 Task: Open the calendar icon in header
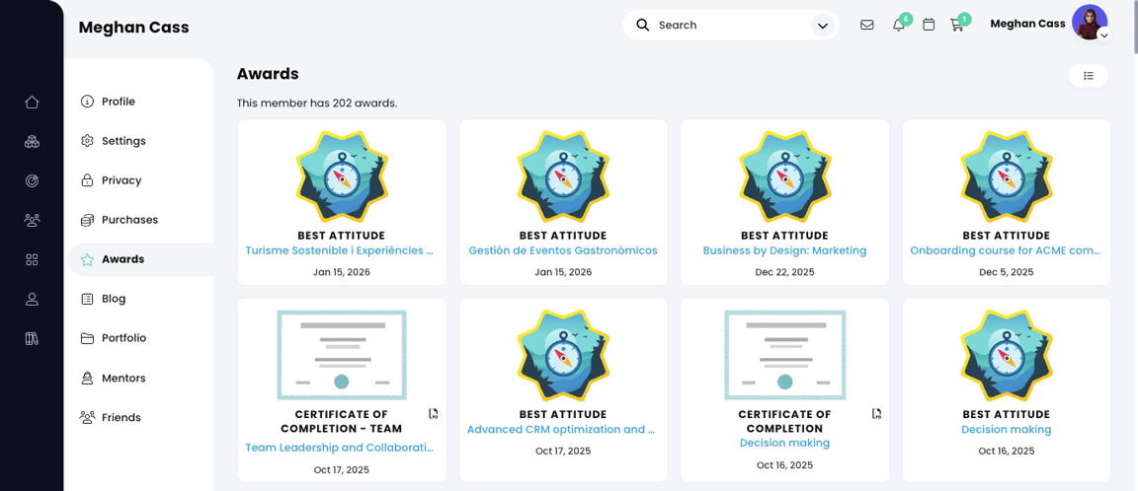tap(929, 25)
